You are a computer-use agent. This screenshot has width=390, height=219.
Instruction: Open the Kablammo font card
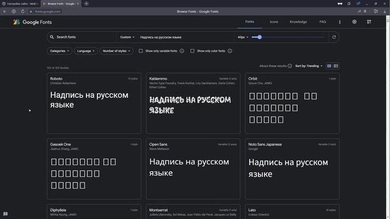click(193, 103)
